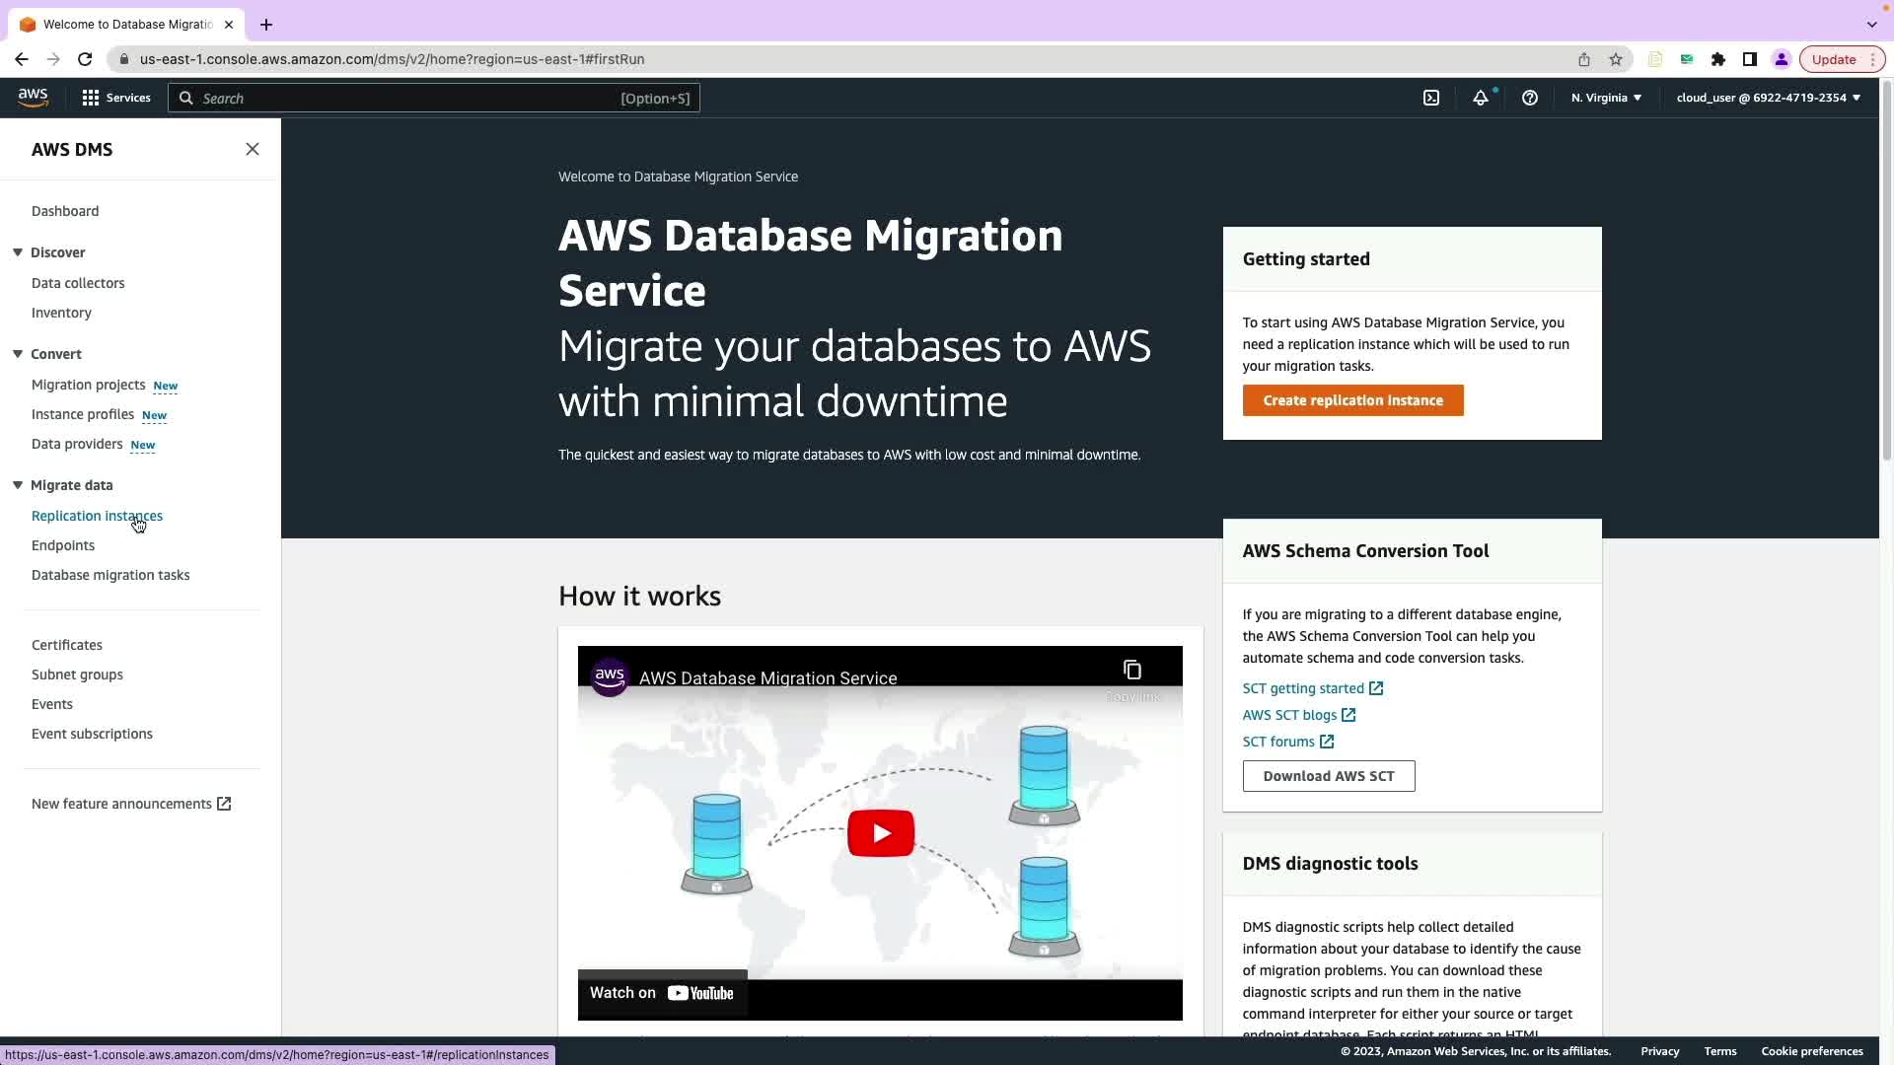Image resolution: width=1894 pixels, height=1065 pixels.
Task: Open the N. Virginia region dropdown
Action: (x=1606, y=98)
